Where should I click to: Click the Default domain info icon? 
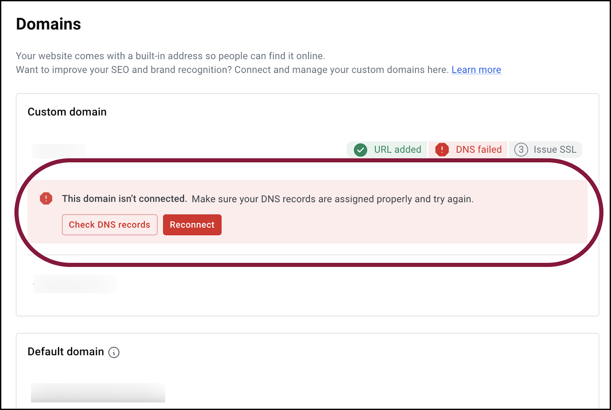pyautogui.click(x=114, y=352)
